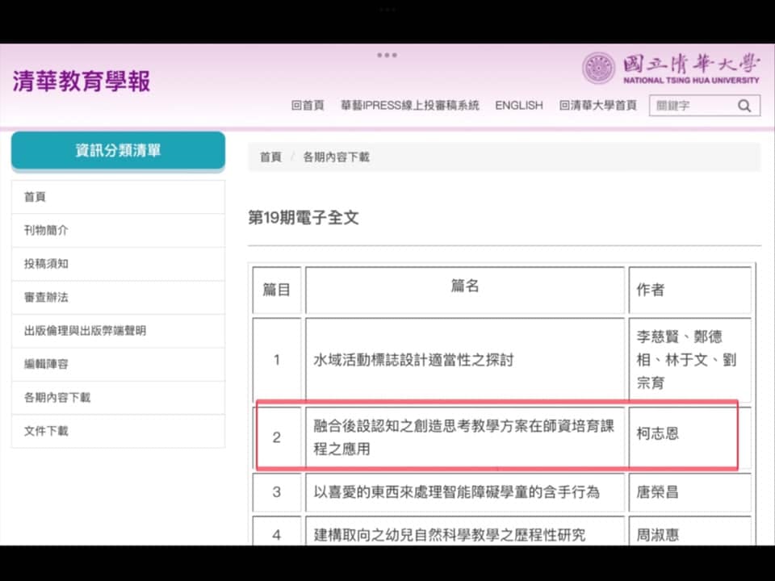The image size is (775, 581).
Task: Click the 作者 column header
Action: click(x=689, y=290)
